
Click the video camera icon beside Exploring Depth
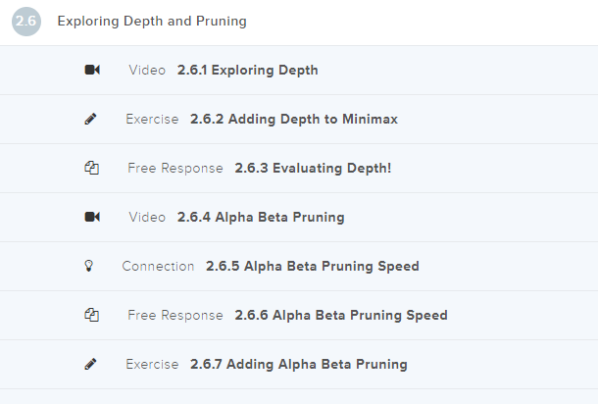(92, 71)
